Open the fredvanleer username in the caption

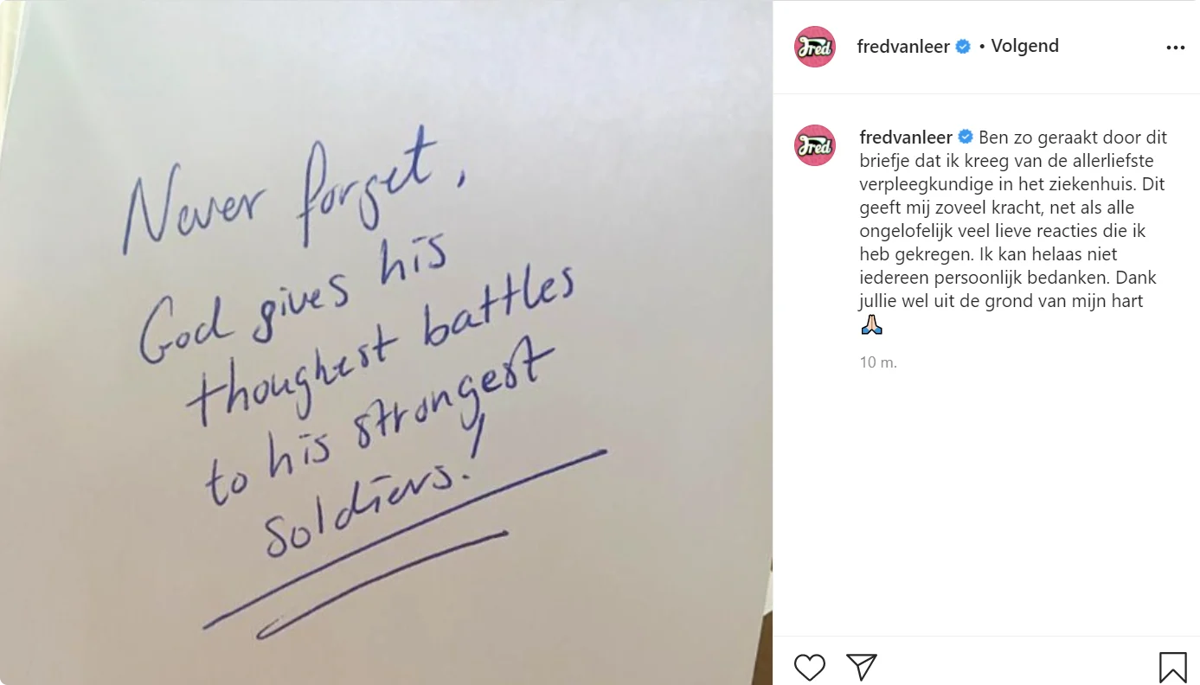click(x=906, y=137)
